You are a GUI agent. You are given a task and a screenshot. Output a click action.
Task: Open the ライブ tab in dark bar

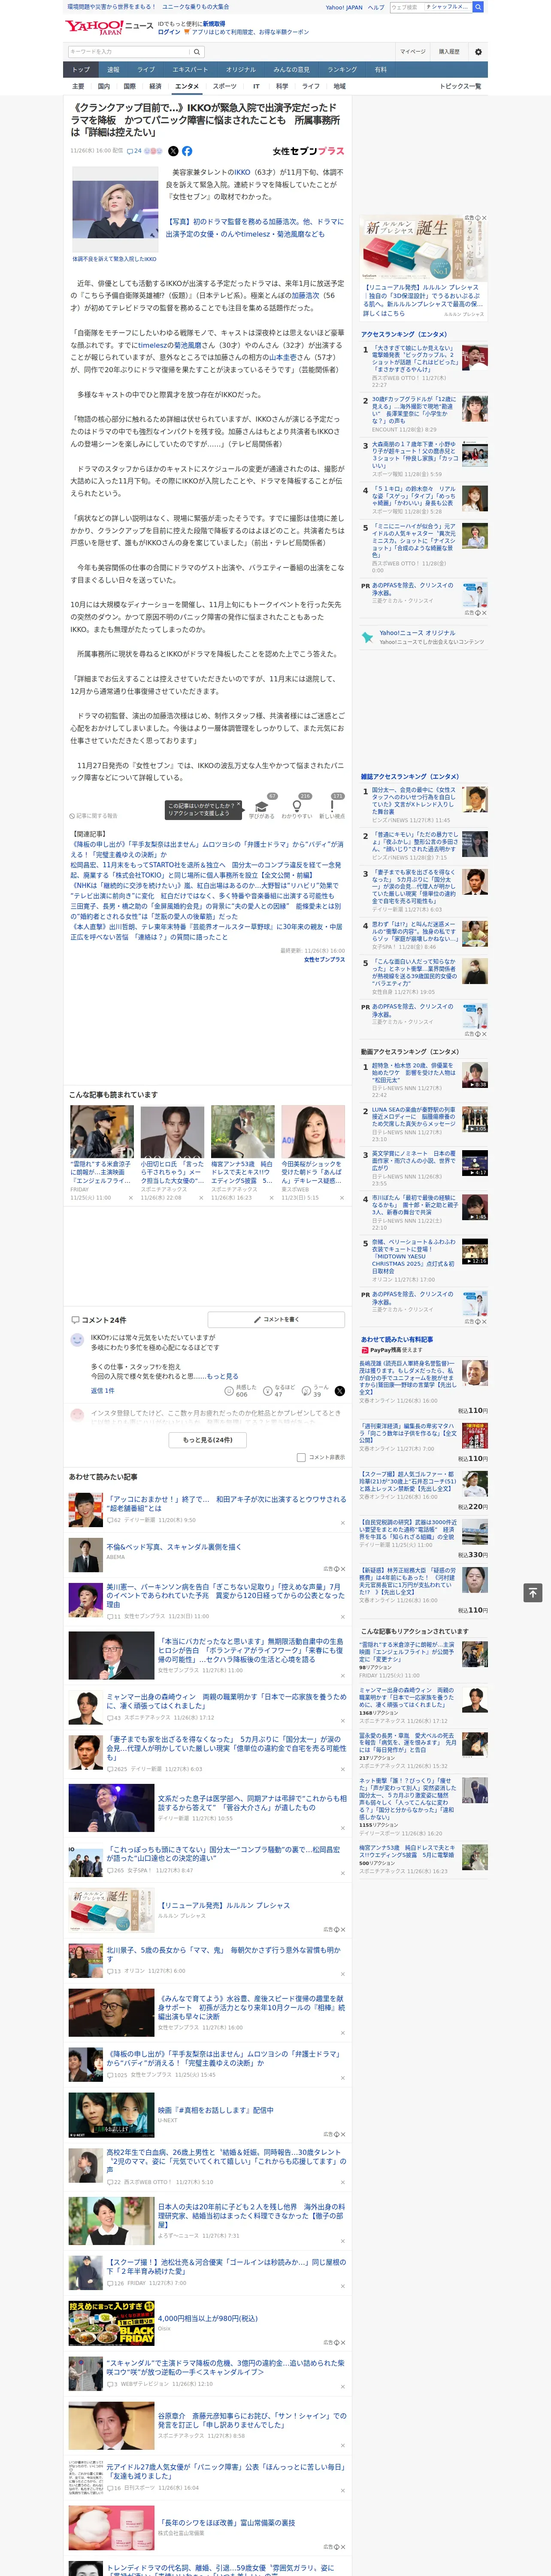tap(146, 70)
